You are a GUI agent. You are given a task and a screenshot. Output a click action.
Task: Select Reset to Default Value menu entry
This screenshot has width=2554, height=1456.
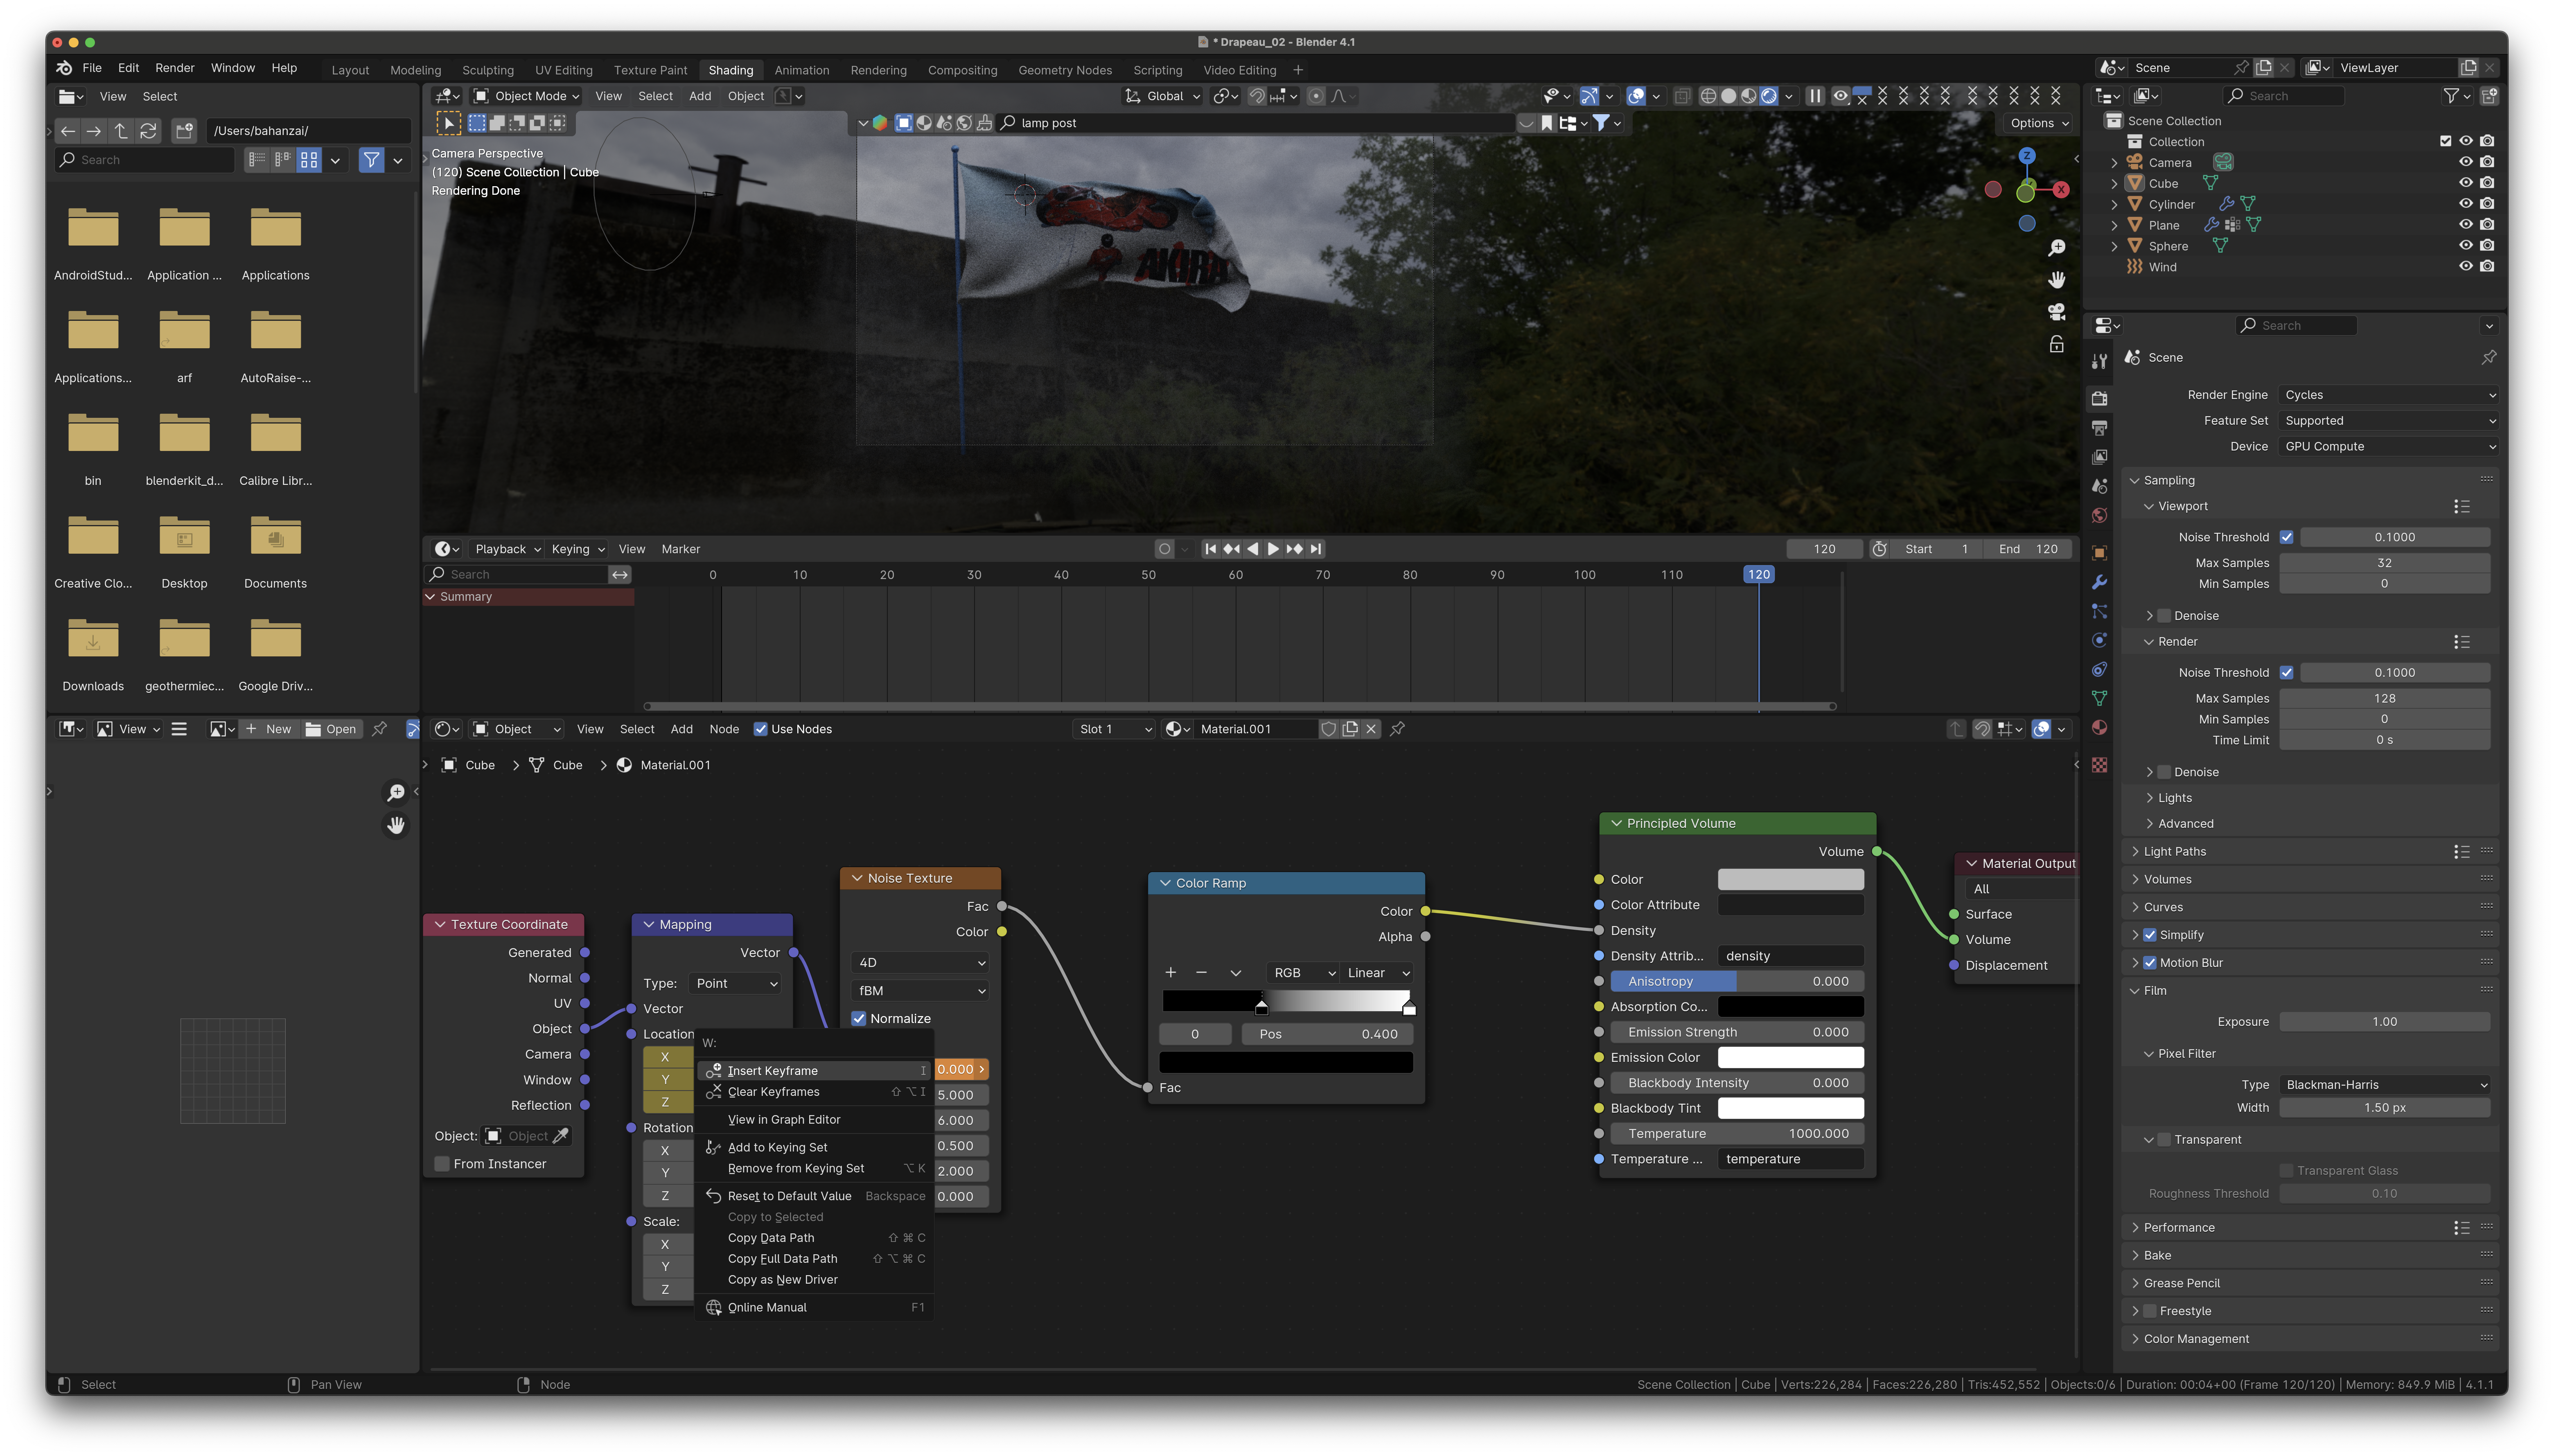click(x=814, y=1196)
